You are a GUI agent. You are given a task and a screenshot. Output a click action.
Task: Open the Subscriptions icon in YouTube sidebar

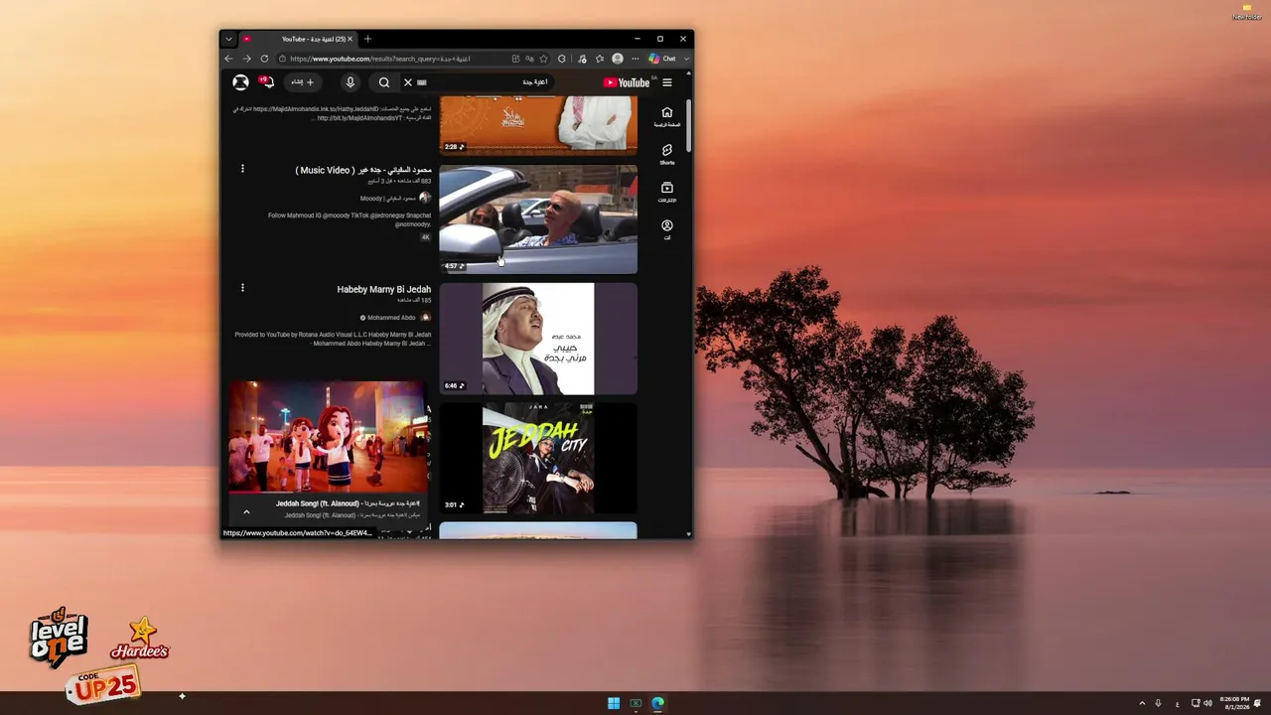click(666, 192)
